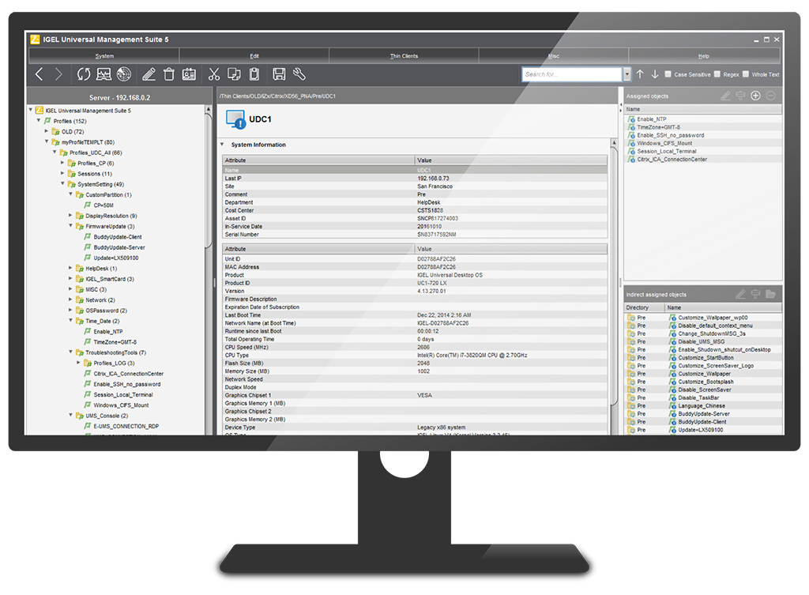This screenshot has width=809, height=595.
Task: Enable the Whole Text checkbox
Action: pos(746,74)
